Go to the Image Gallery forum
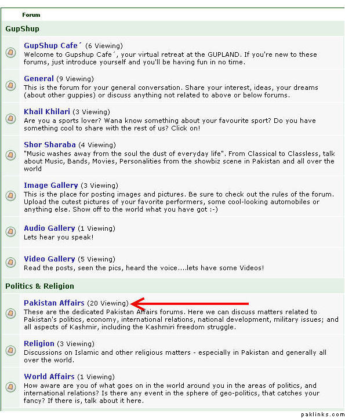 click(x=51, y=186)
